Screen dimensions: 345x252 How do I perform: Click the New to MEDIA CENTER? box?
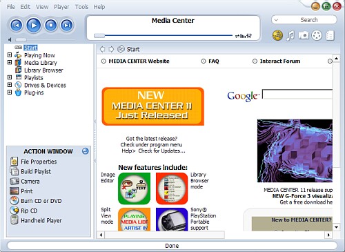pyautogui.click(x=292, y=223)
